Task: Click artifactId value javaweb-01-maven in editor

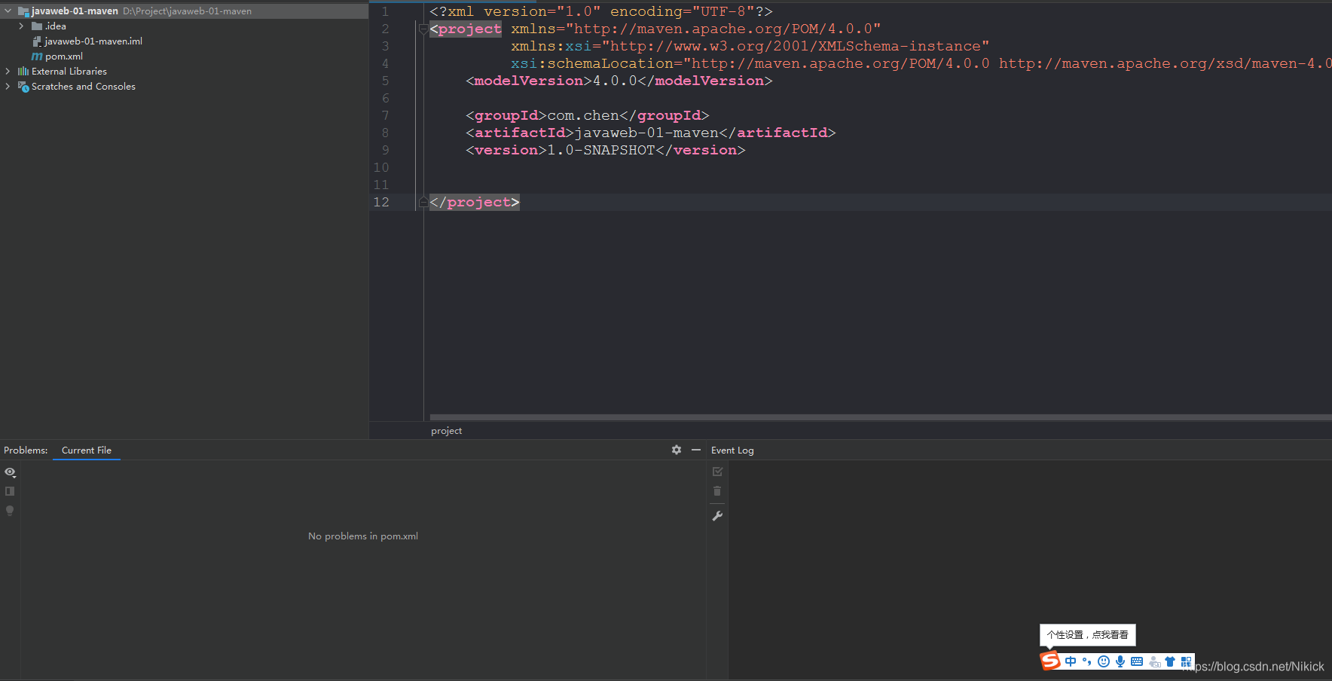Action: [646, 133]
